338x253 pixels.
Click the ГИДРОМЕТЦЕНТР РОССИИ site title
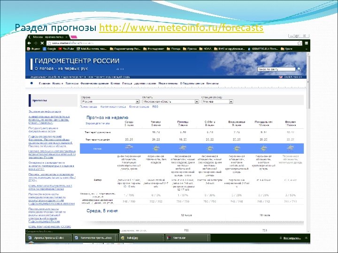[x=77, y=61]
